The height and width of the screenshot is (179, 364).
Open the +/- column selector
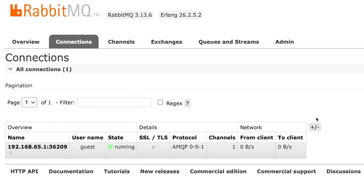(x=315, y=127)
